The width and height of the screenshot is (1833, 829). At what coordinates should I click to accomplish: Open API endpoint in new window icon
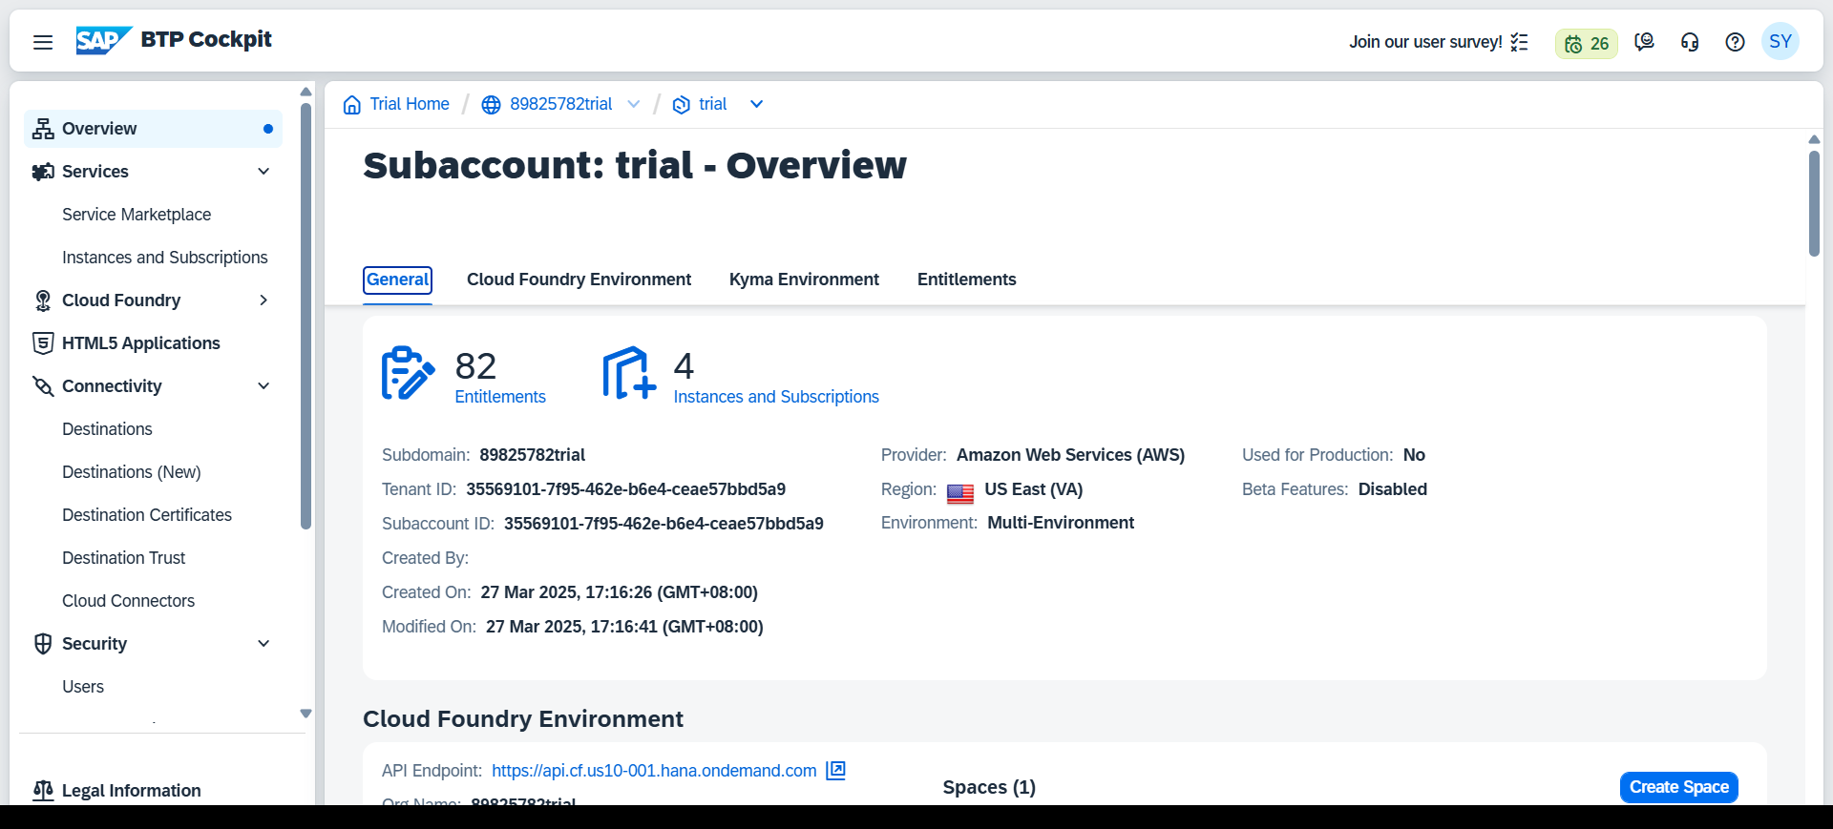click(x=836, y=770)
